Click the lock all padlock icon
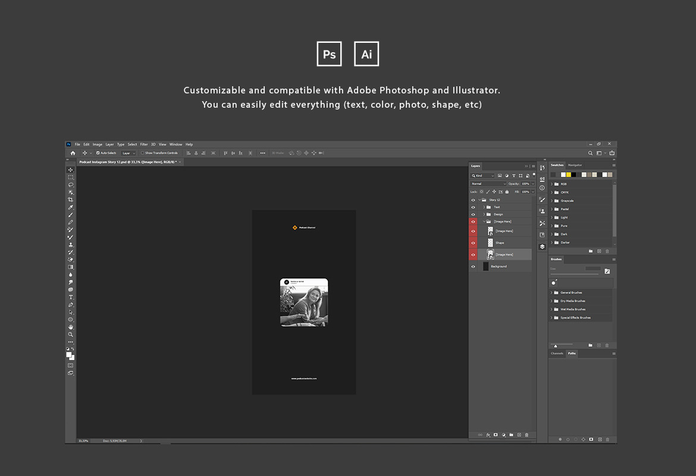 coord(507,192)
